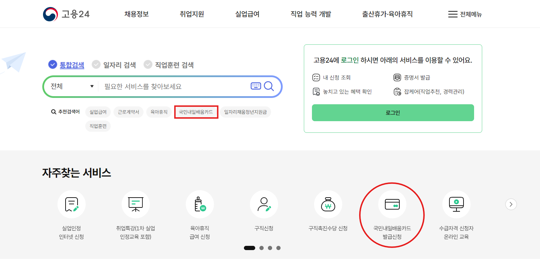Click the 고용24 government logo

(x=66, y=14)
